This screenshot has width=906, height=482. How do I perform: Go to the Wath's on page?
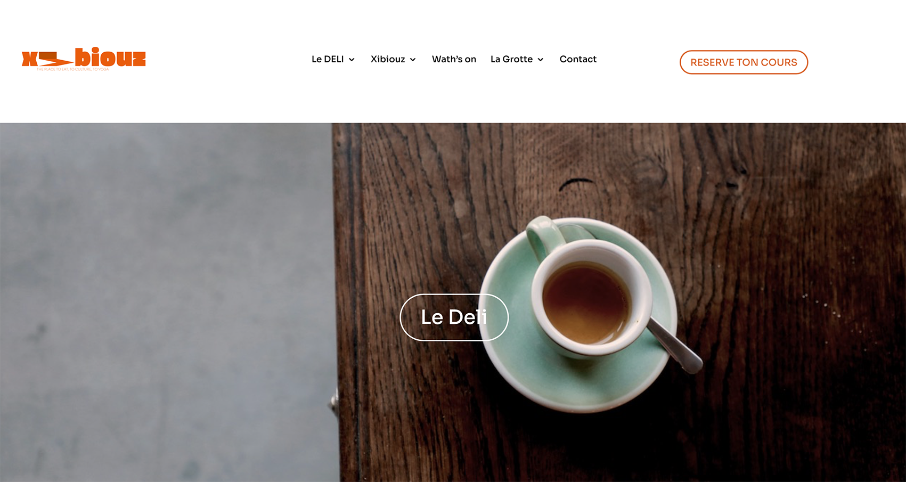454,59
